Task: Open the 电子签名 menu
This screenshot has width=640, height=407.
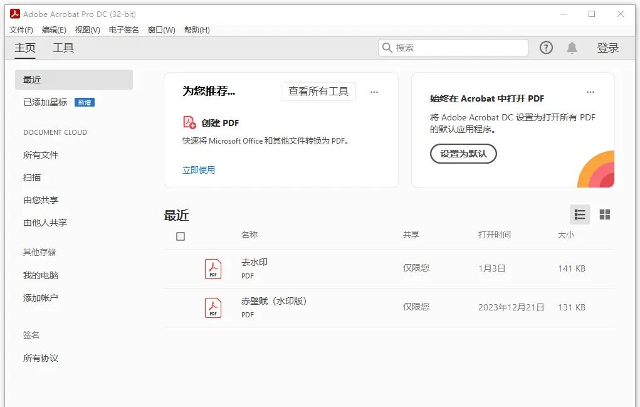Action: 123,30
